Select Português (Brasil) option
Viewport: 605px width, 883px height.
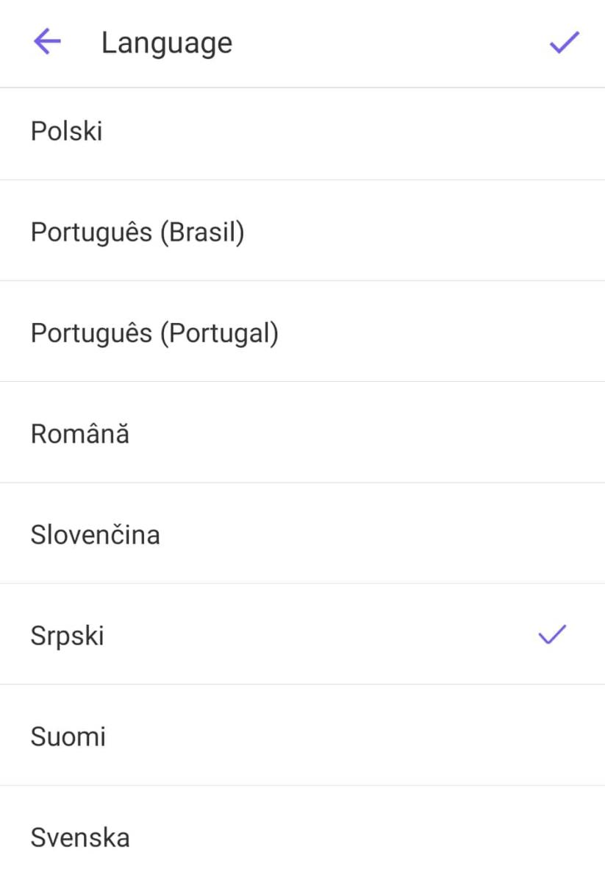tap(137, 233)
